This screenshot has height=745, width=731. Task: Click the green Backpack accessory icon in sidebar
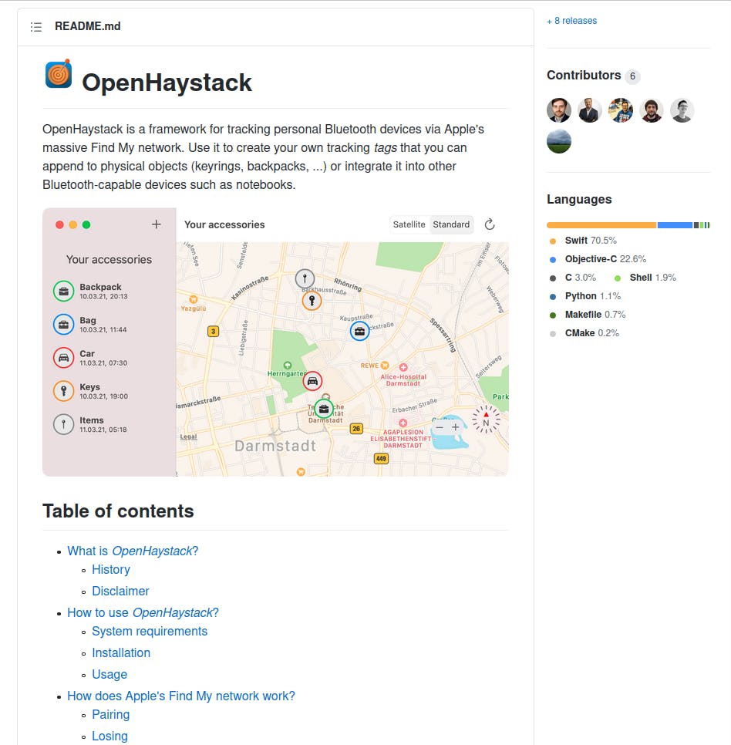tap(63, 292)
